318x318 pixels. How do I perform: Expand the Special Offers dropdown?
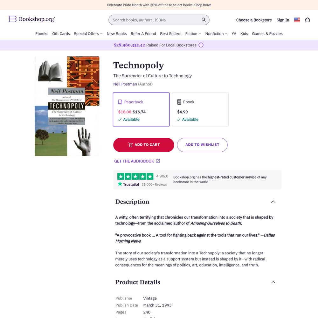point(88,34)
